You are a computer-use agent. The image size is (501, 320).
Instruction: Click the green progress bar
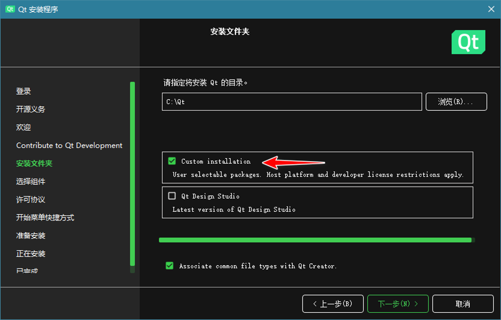316,239
